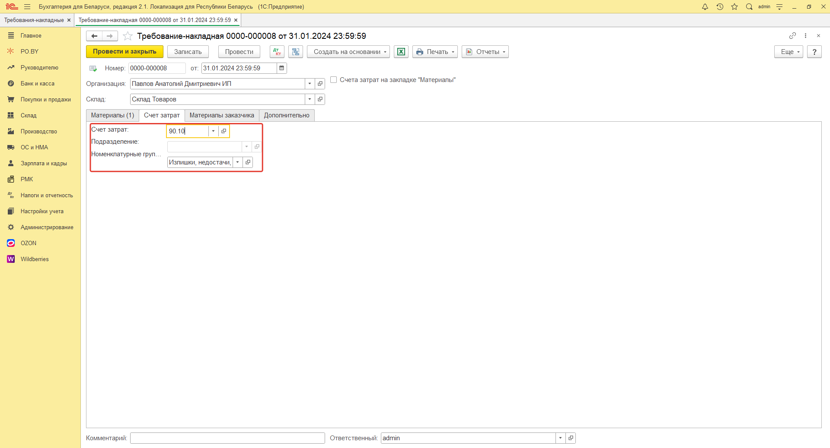Viewport: 830px width, 448px height.
Task: Open Покупки и продажи section
Action: [46, 99]
